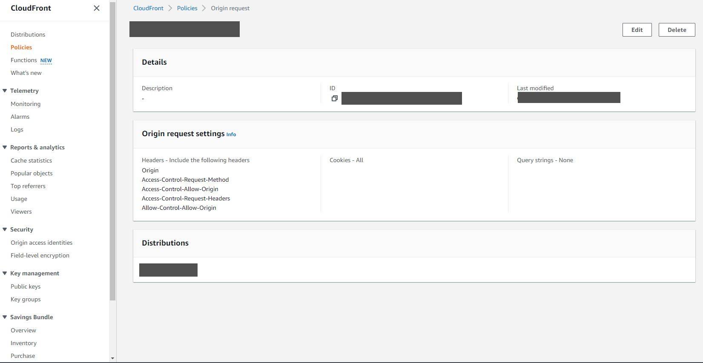
Task: View Cache statistics report
Action: [x=31, y=160]
